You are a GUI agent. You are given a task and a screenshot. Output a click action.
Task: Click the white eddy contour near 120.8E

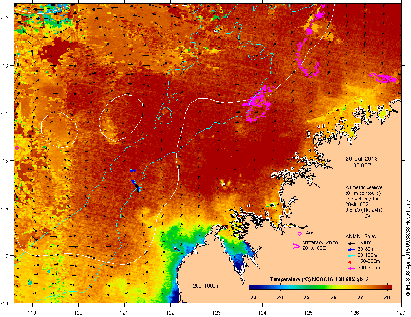coord(121,117)
